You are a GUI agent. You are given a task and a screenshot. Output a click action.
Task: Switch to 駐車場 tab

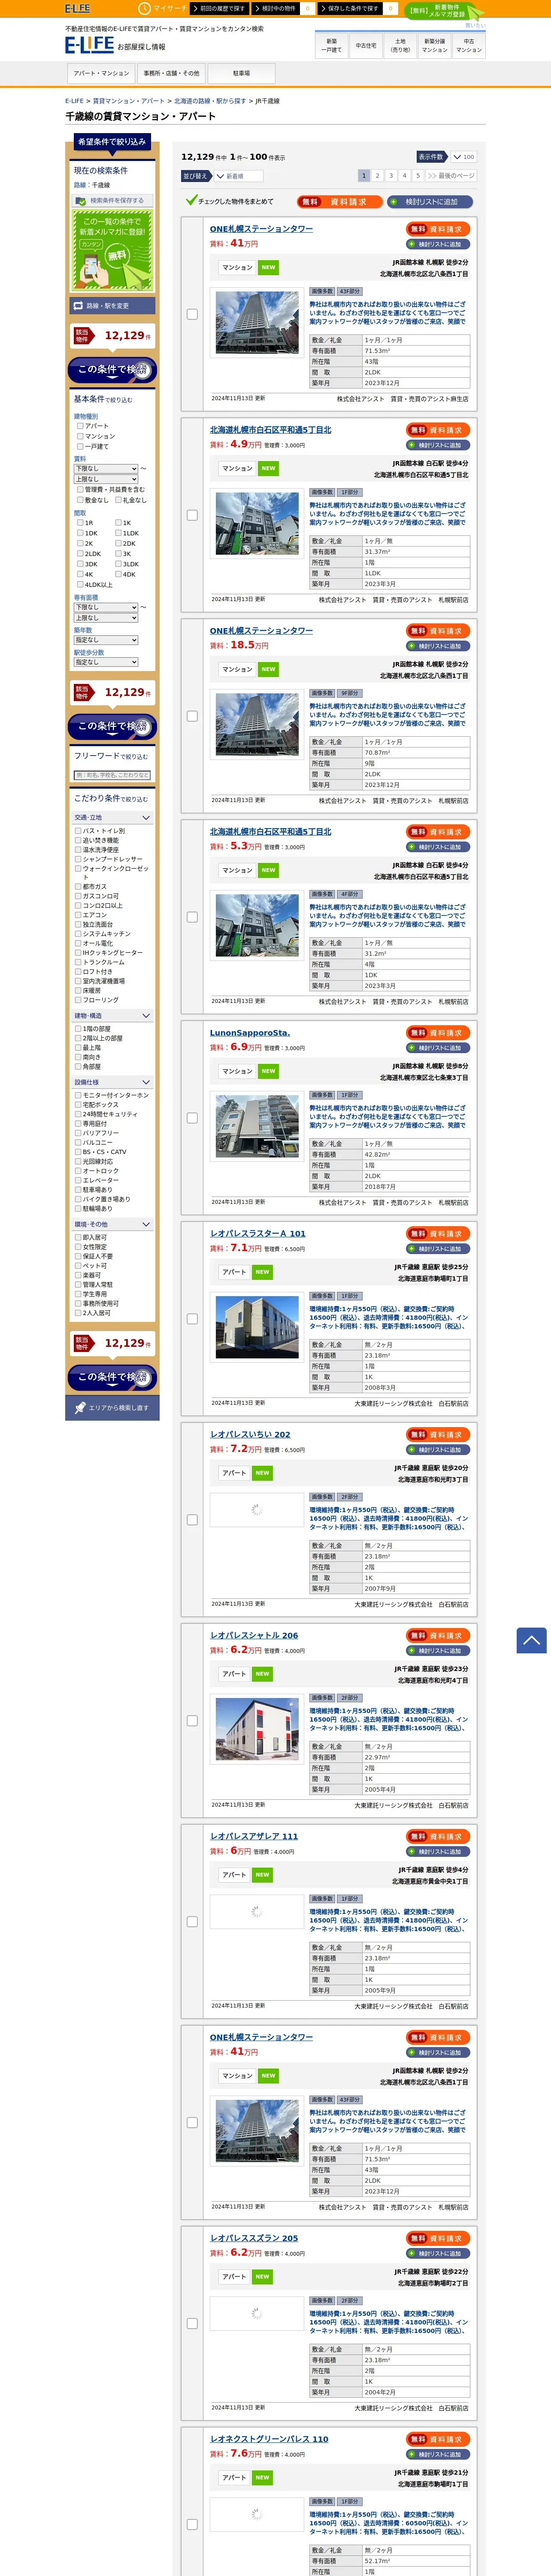(x=241, y=73)
